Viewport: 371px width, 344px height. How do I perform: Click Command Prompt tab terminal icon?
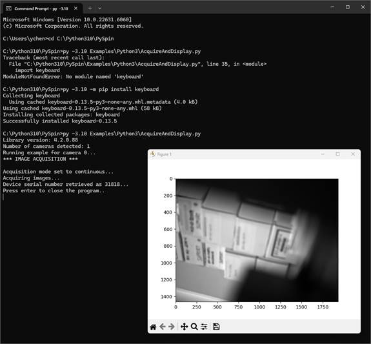(x=8, y=8)
